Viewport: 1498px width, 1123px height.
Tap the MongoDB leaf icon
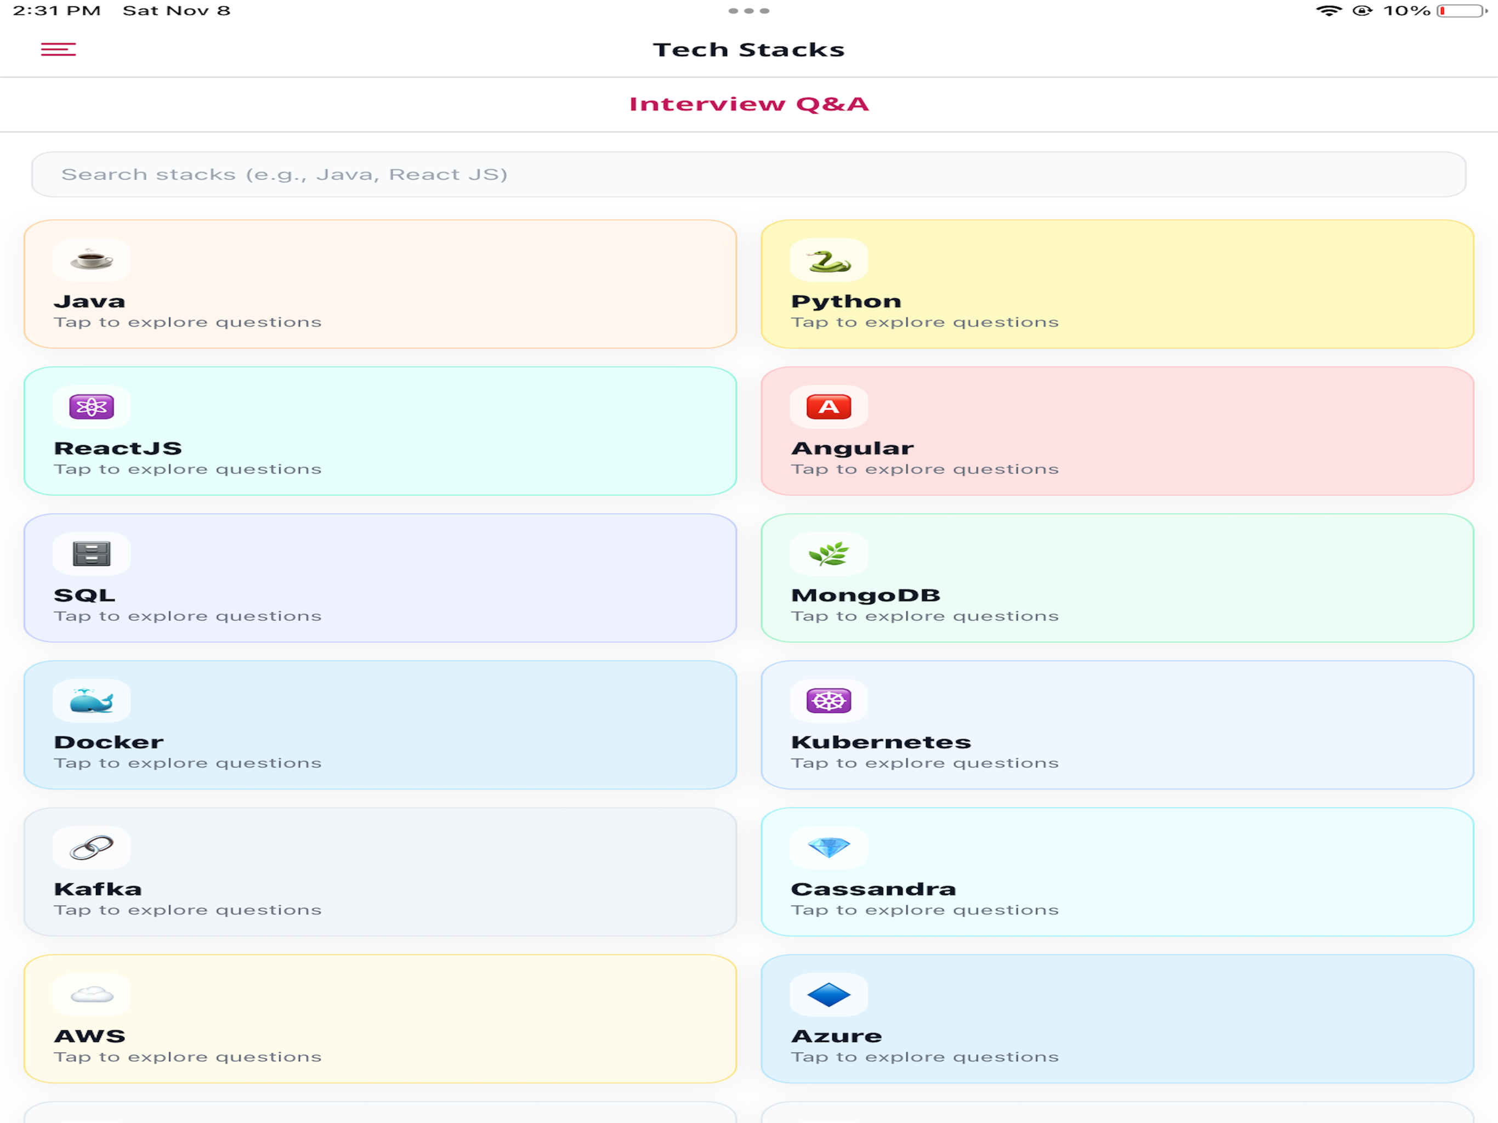829,554
